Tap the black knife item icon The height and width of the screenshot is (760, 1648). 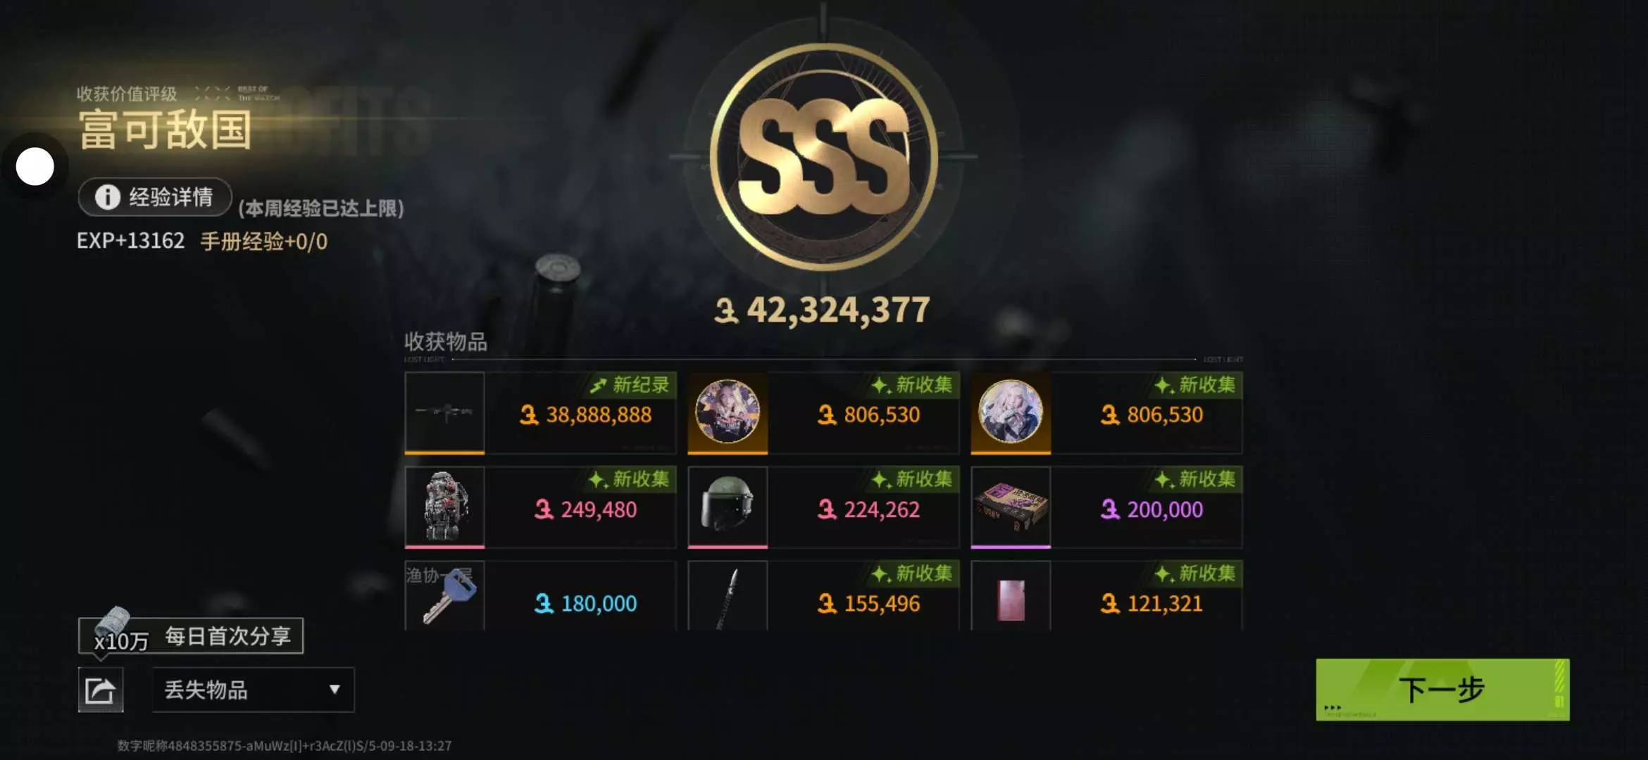[728, 595]
